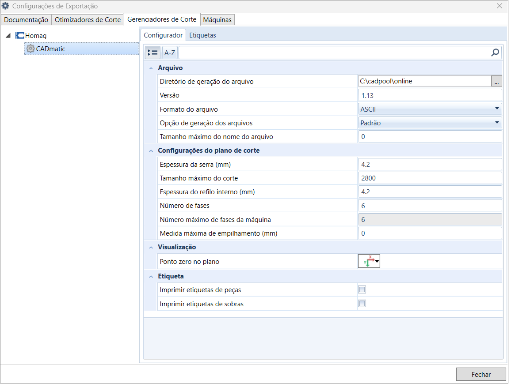Open Opção de geração dos arquivos dropdown
The width and height of the screenshot is (511, 387).
(497, 123)
